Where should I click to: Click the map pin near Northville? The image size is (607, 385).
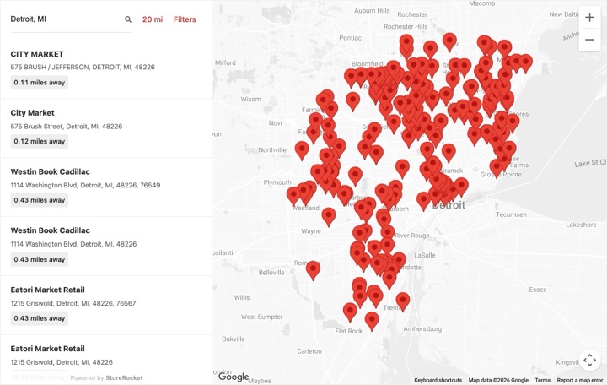click(x=302, y=150)
